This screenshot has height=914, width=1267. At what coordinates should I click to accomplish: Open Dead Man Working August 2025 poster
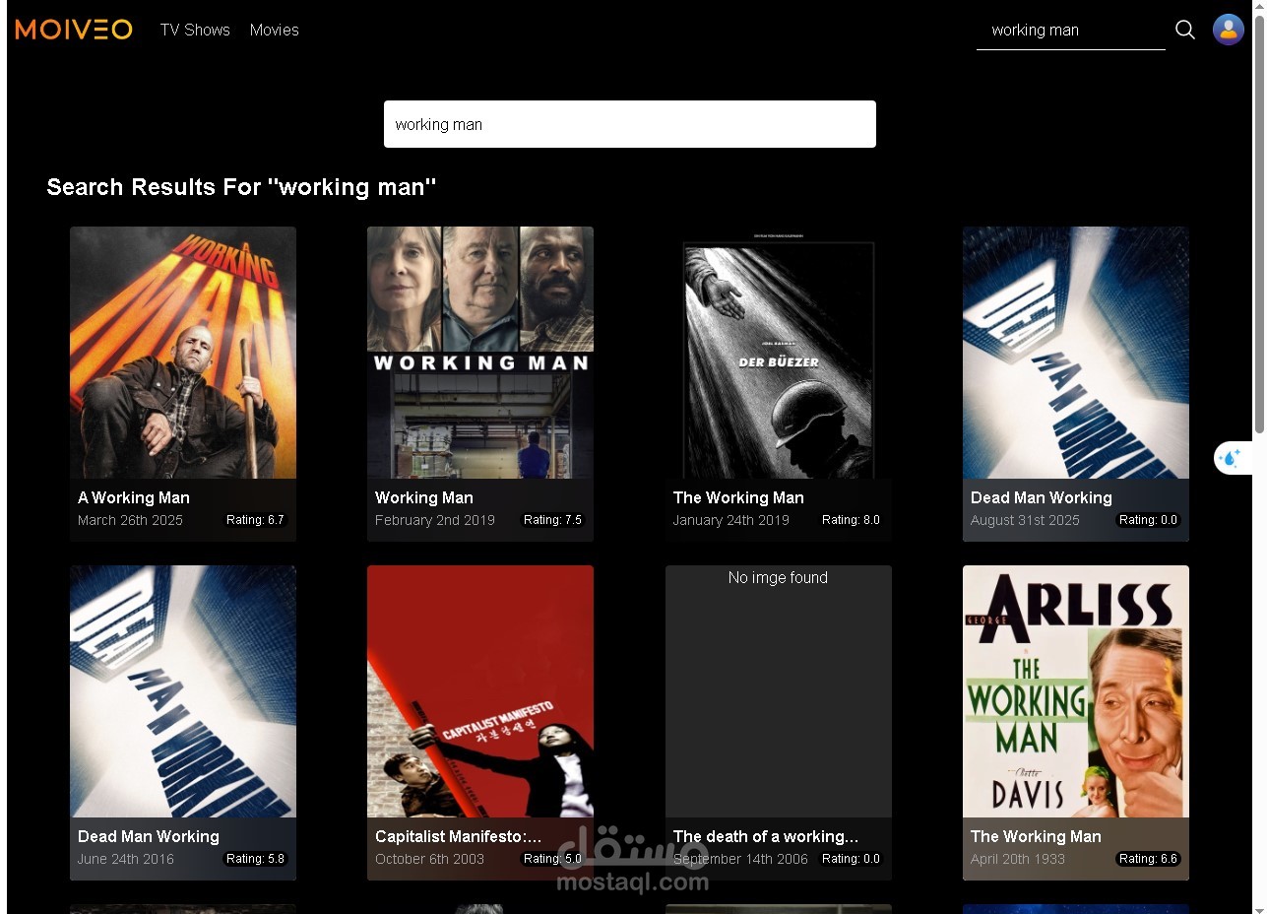click(1076, 353)
